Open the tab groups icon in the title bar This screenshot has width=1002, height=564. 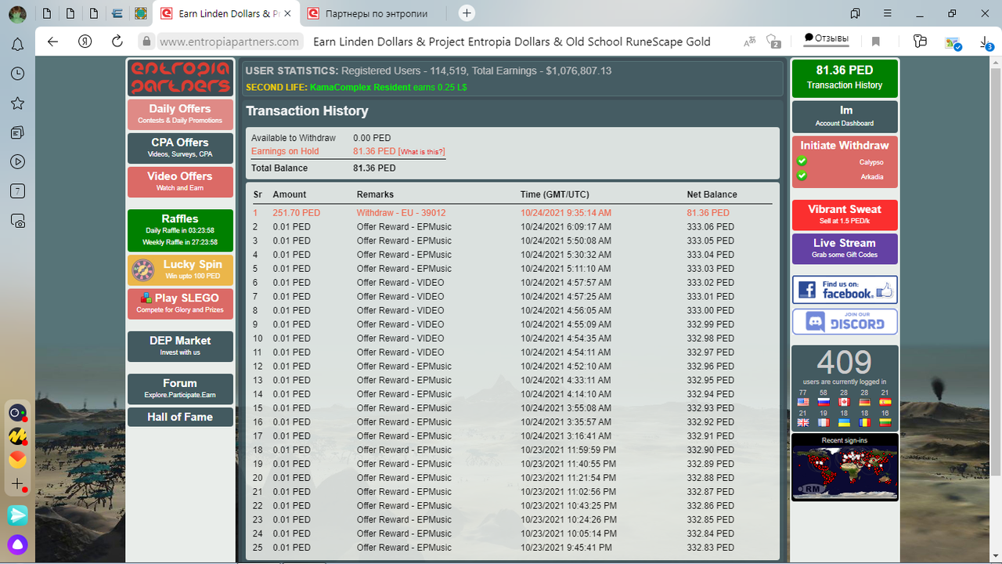pyautogui.click(x=856, y=13)
